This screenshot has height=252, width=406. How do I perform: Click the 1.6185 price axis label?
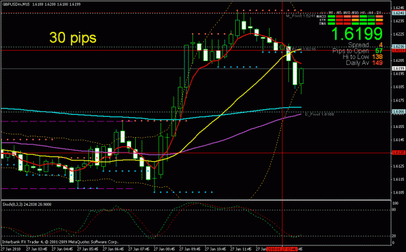(x=399, y=87)
